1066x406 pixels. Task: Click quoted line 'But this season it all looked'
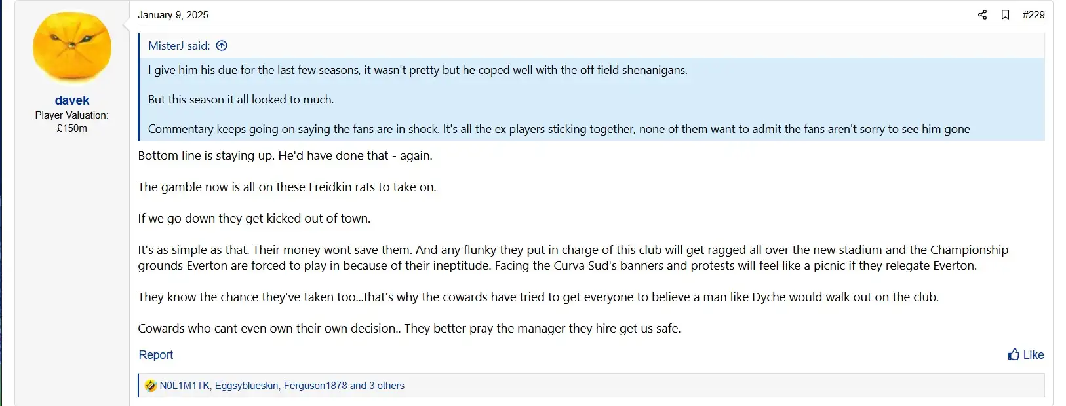click(x=241, y=100)
